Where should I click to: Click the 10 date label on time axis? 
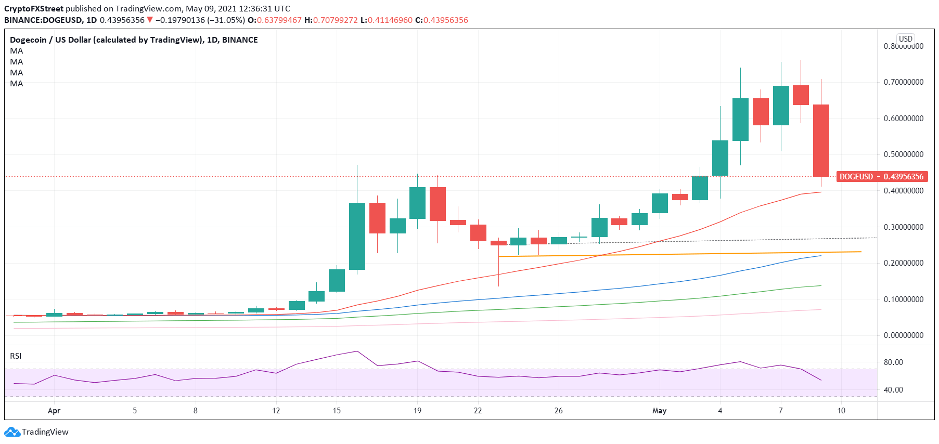841,411
